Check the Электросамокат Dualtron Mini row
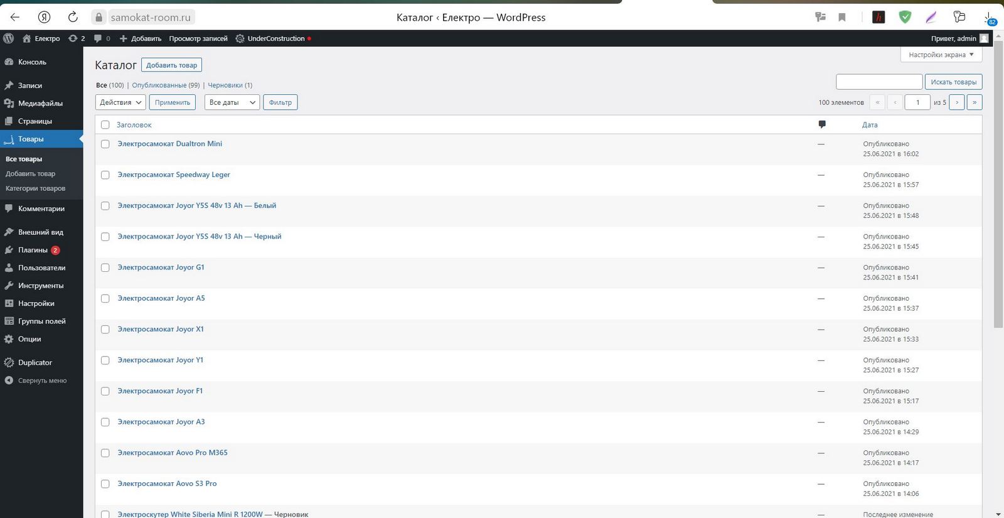 tap(105, 144)
